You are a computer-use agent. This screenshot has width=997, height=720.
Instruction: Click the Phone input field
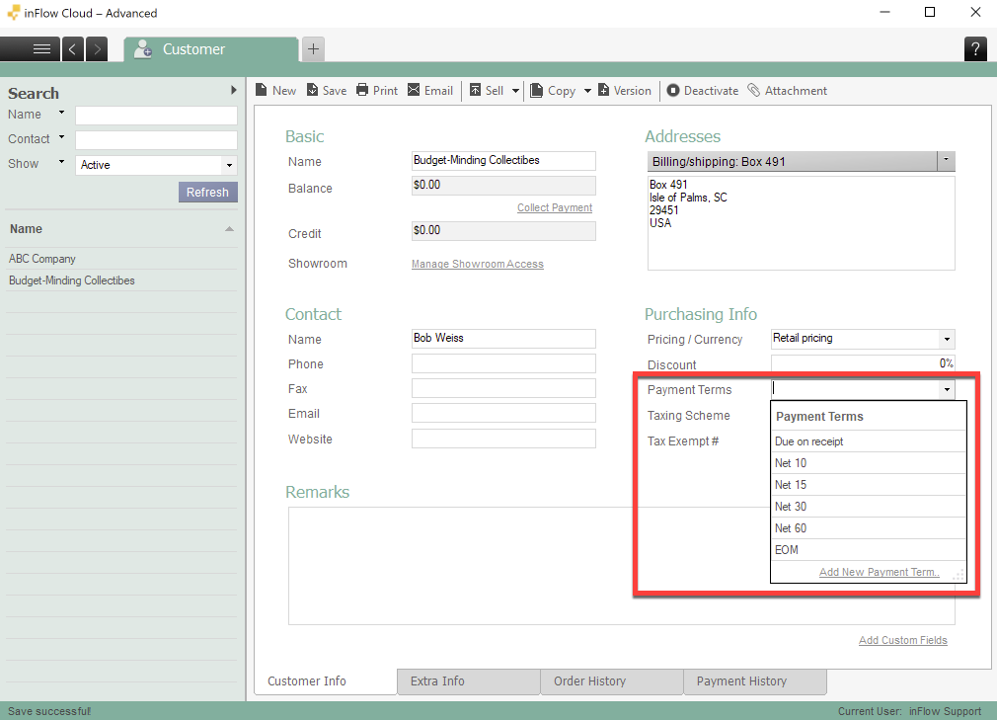click(x=503, y=363)
